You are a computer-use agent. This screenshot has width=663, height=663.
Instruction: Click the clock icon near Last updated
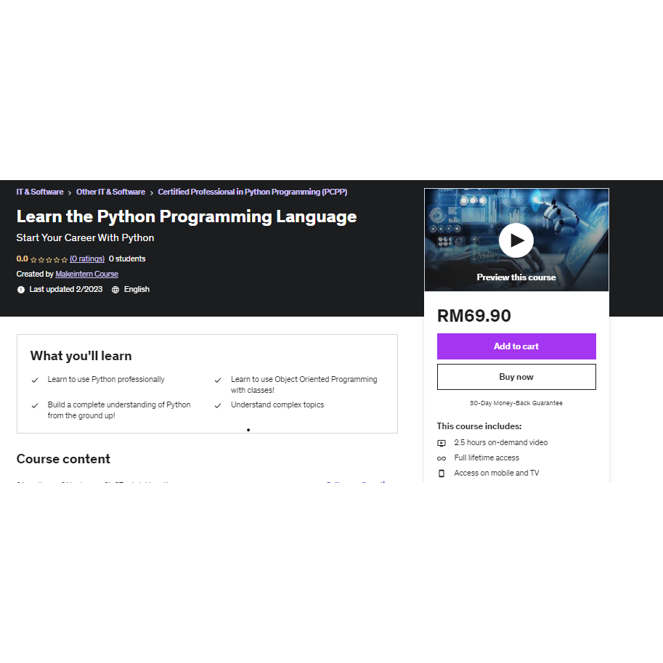[21, 289]
